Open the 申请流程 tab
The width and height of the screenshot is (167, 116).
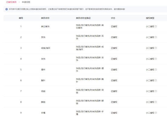[26, 2]
